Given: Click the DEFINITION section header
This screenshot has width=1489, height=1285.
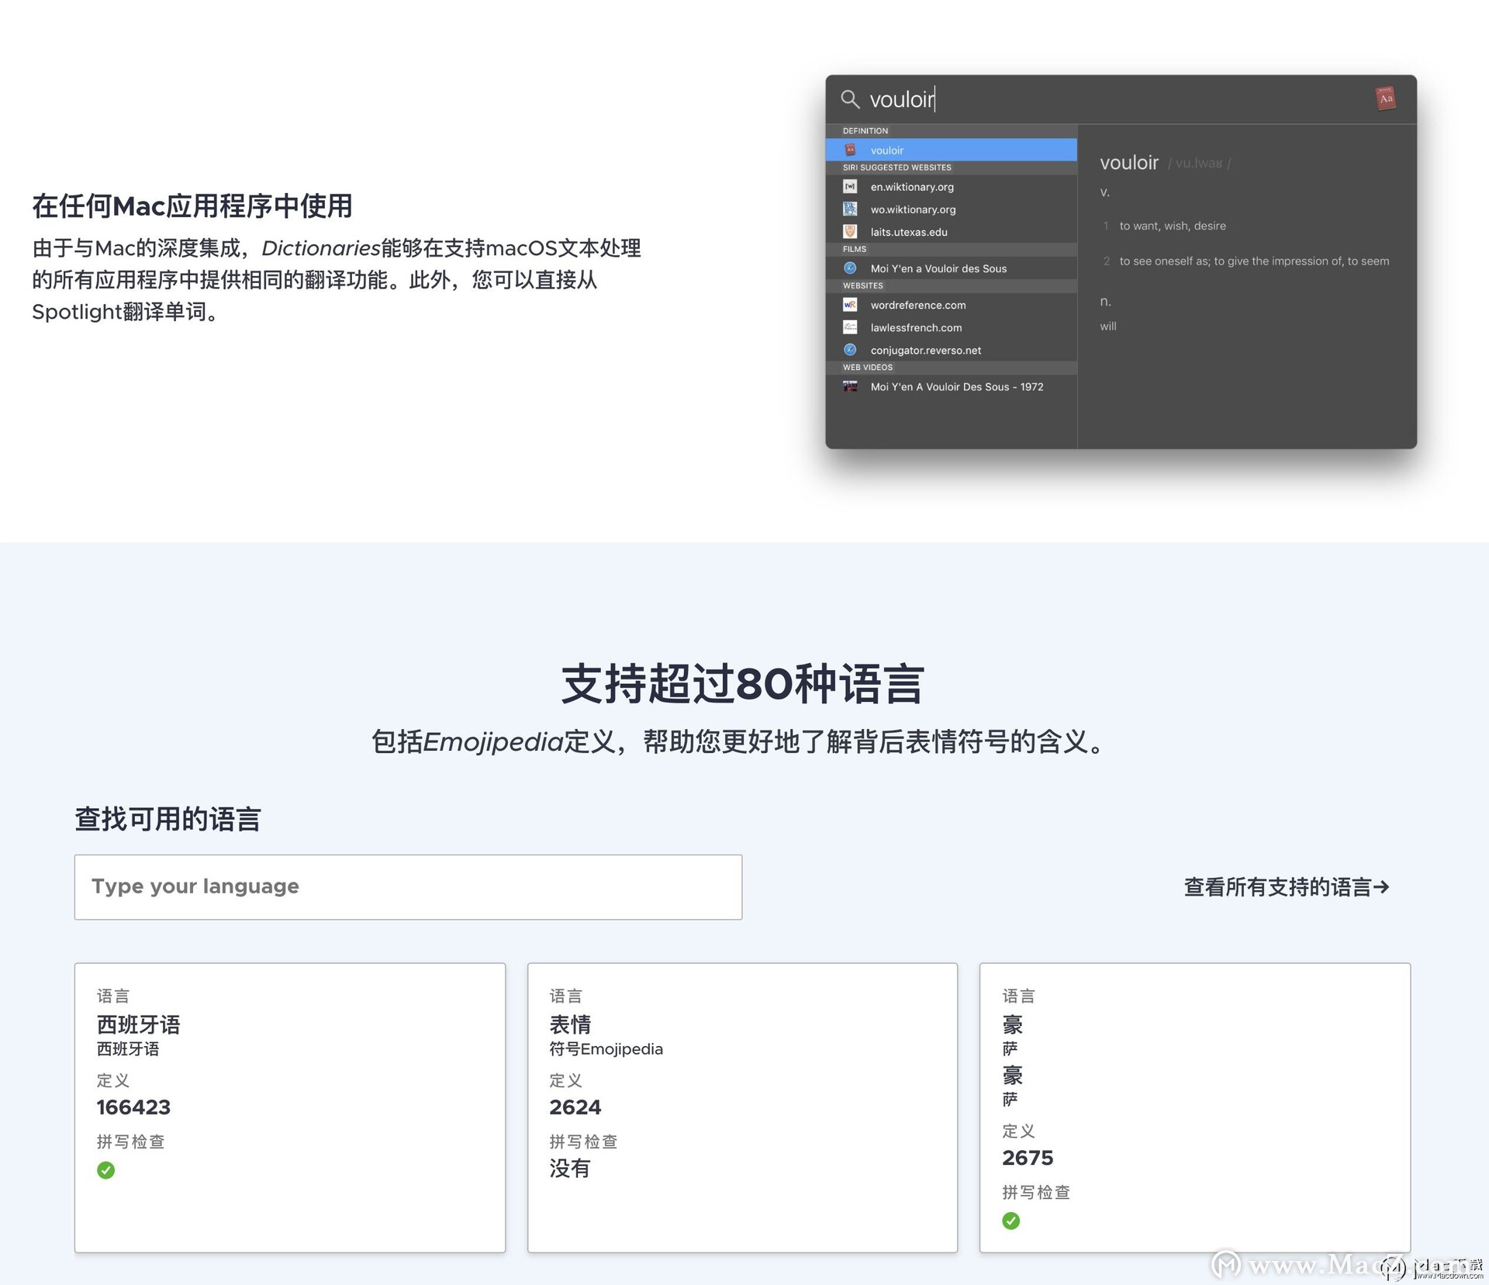Looking at the screenshot, I should [865, 131].
